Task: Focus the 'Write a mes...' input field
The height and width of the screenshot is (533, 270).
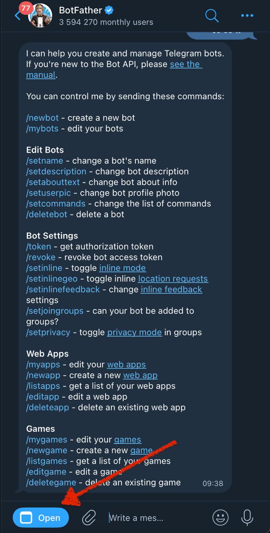Action: (136, 517)
